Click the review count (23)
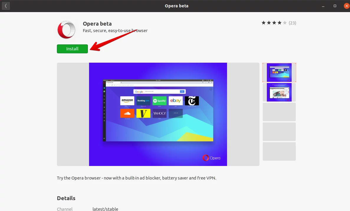 293,23
